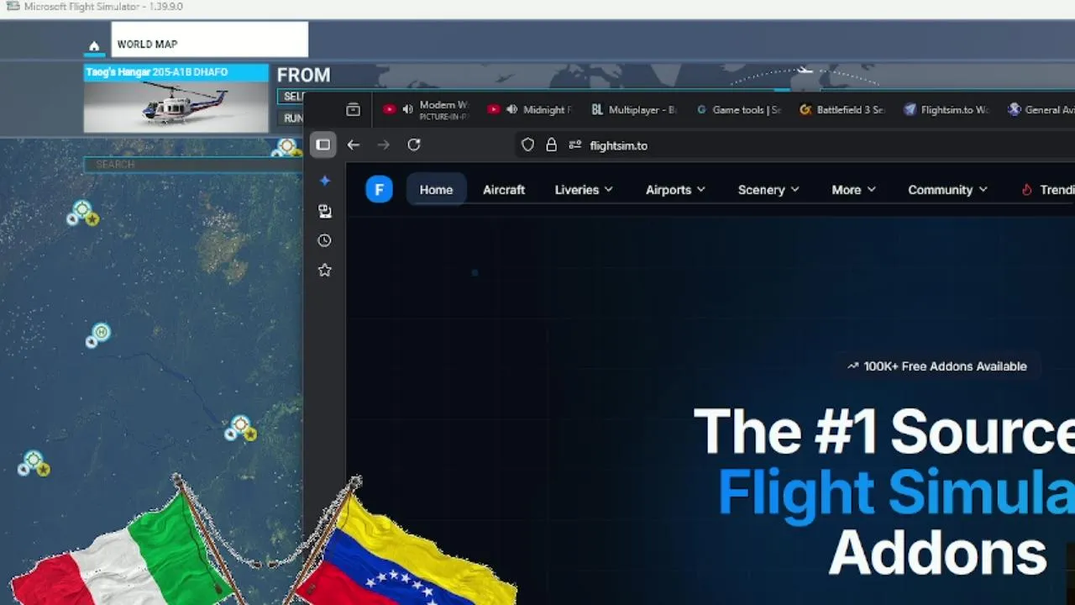Mute the Modern W tab audio

click(407, 109)
